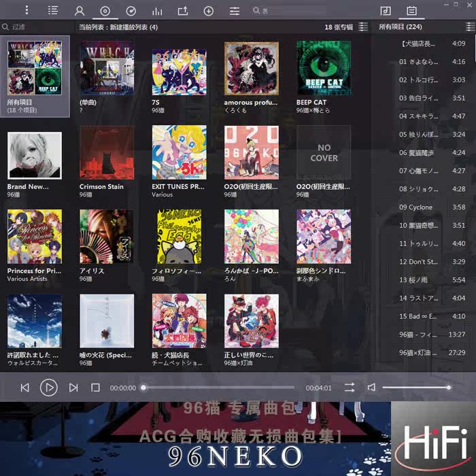Open the フィロソフィー... yellow album
Viewport: 476px width, 476px height.
179,237
